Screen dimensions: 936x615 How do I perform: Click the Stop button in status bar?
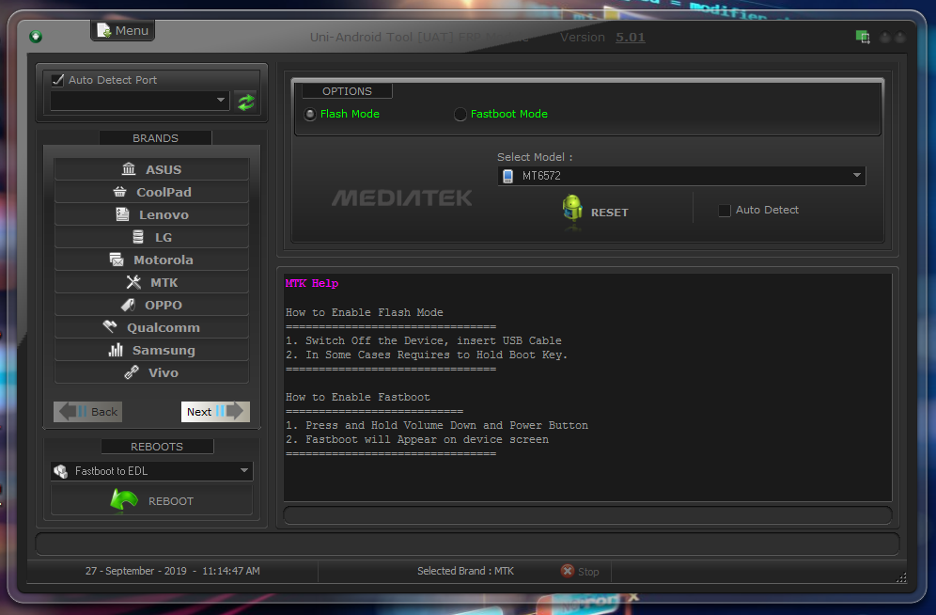(x=580, y=572)
